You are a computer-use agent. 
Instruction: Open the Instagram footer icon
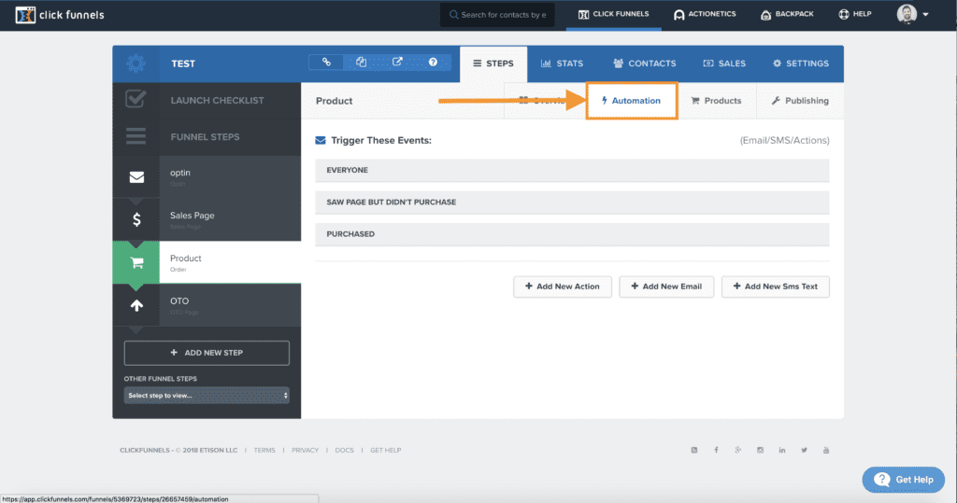click(x=760, y=450)
